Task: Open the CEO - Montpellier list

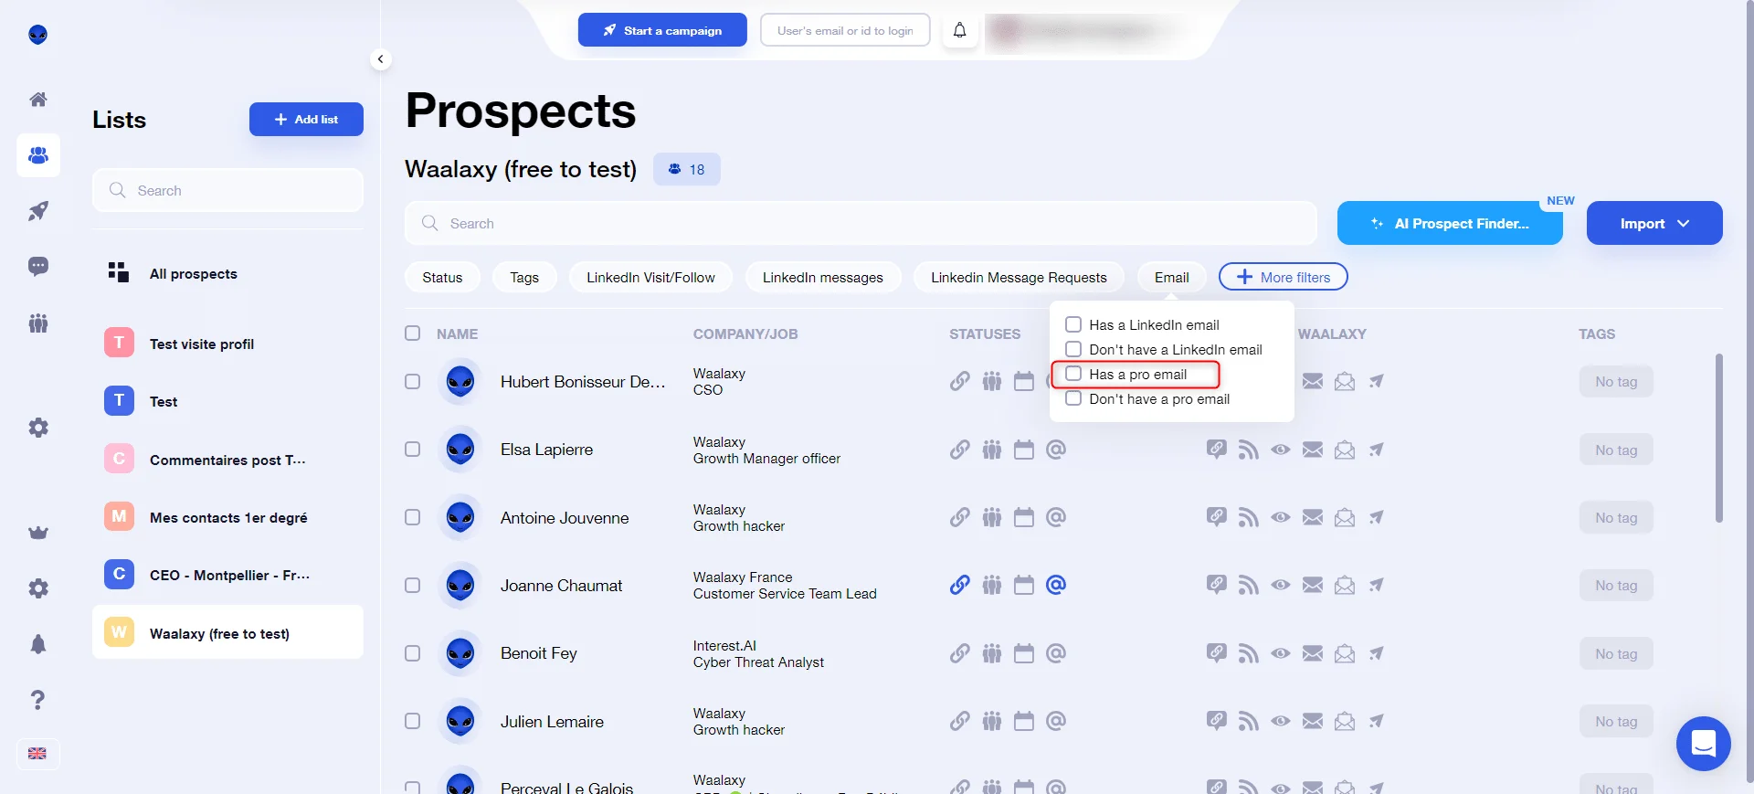Action: pos(228,575)
